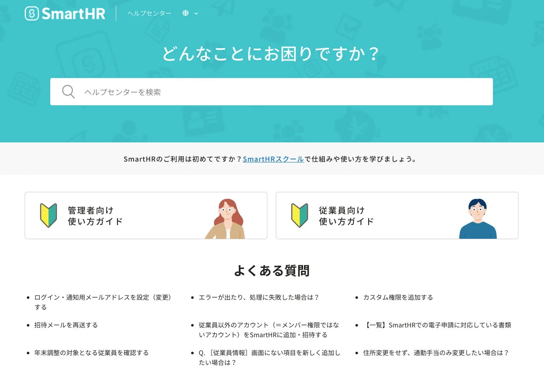
Task: Open 年末調整の対象となる従業員を確認する article
Action: [92, 353]
